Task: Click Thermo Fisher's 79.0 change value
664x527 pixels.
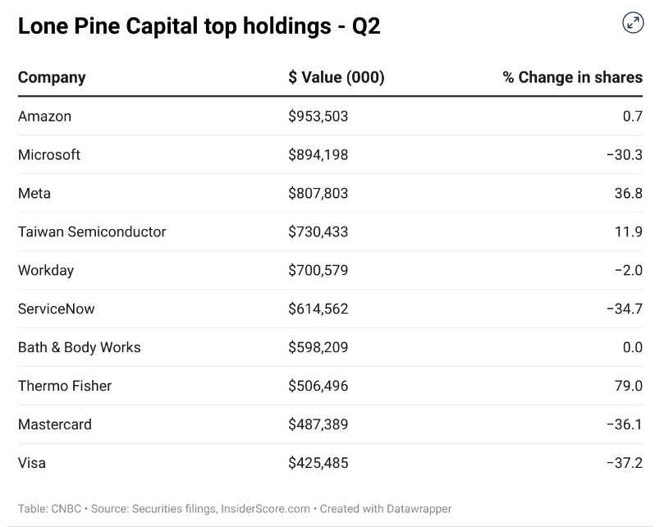Action: (628, 386)
